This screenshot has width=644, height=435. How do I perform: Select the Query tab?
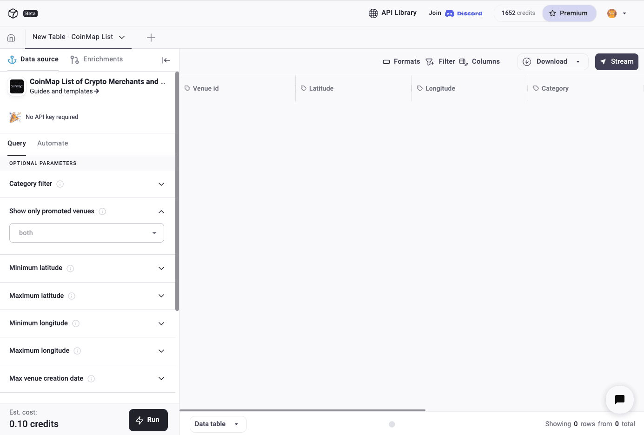coord(16,143)
